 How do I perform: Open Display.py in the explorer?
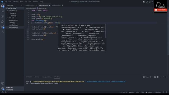click(x=13, y=13)
